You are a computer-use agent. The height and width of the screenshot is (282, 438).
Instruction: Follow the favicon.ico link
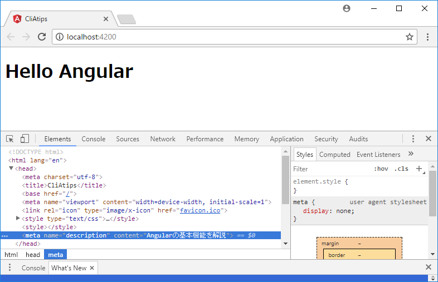(x=200, y=210)
